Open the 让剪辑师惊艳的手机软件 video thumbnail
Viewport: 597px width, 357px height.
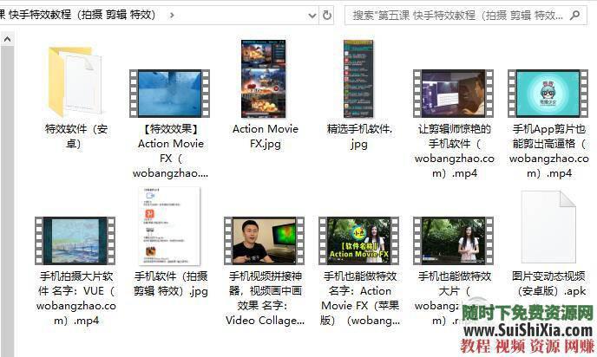[x=454, y=94]
